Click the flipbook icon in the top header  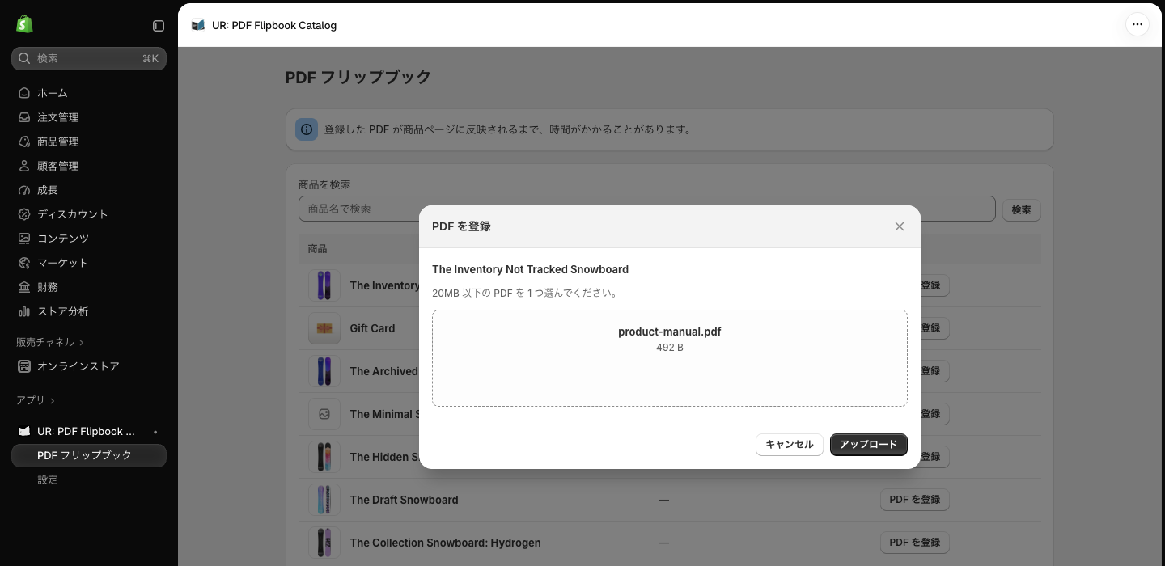(x=198, y=25)
